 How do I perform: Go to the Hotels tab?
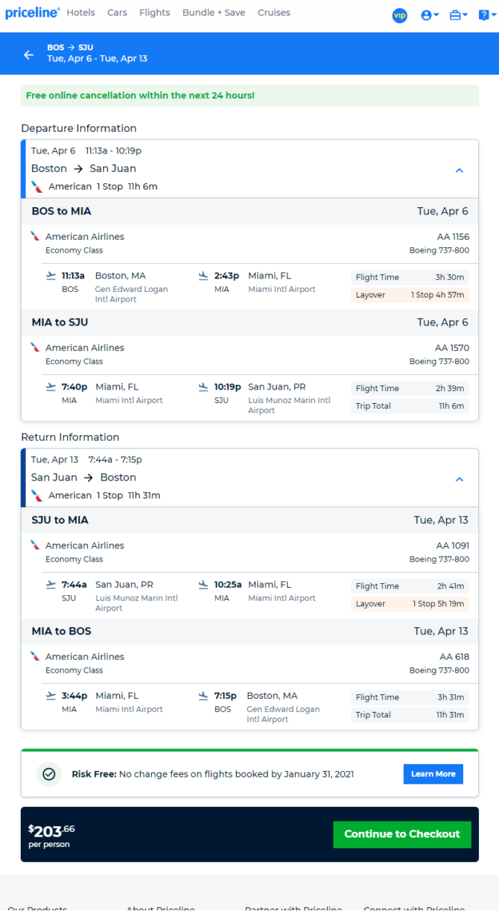[80, 13]
